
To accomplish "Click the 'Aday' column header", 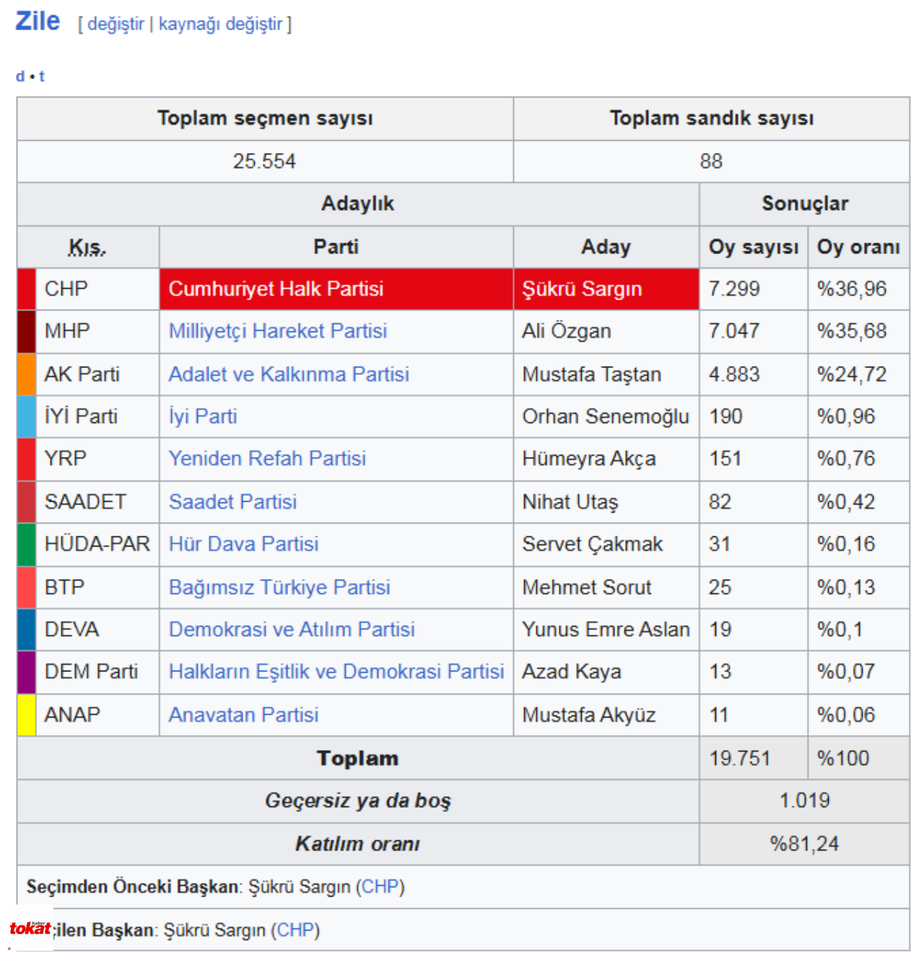I will [x=606, y=247].
